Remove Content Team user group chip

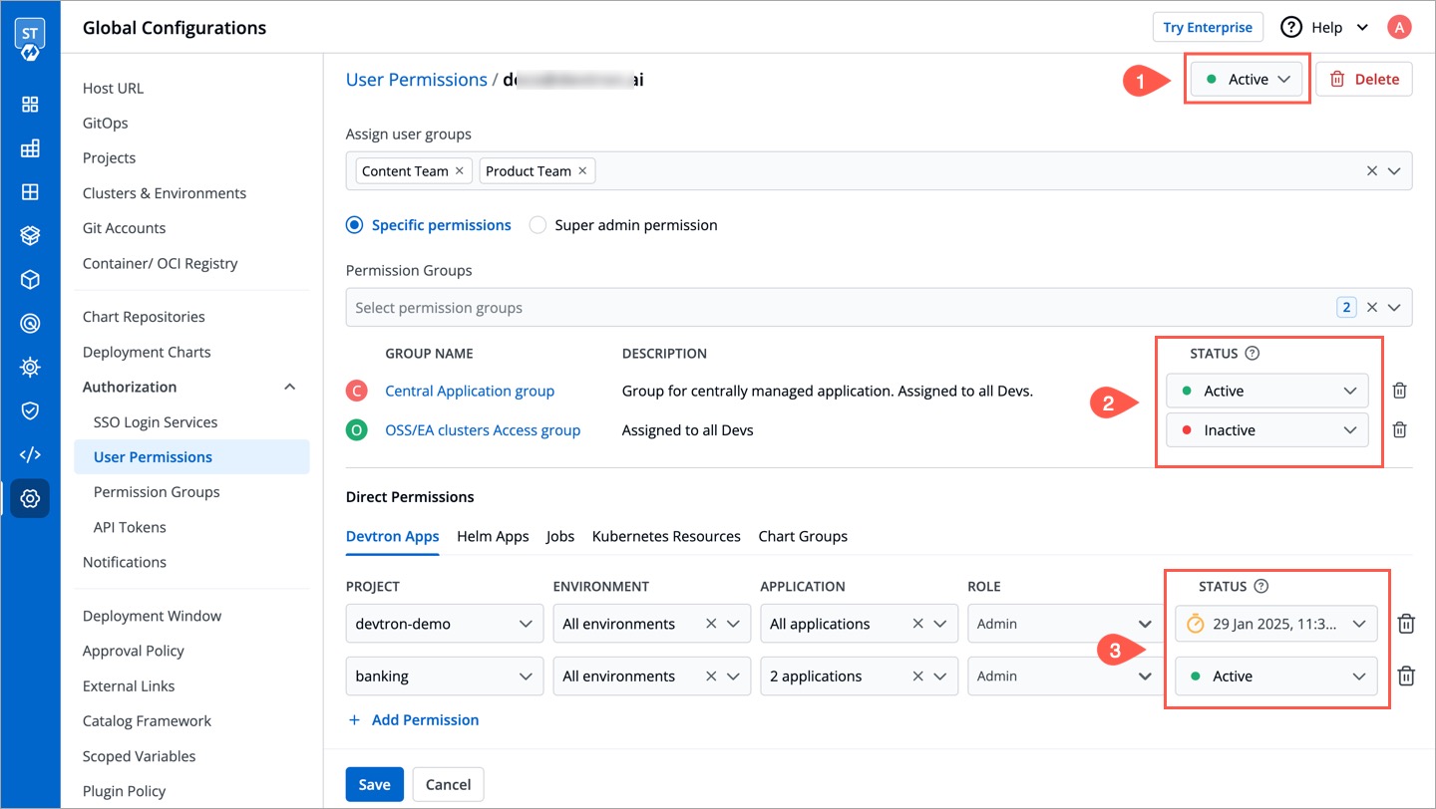pyautogui.click(x=459, y=171)
